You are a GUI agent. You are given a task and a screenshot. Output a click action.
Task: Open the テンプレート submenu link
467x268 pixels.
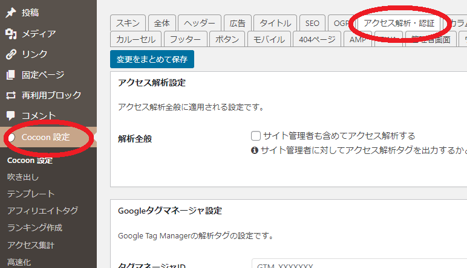coord(31,194)
